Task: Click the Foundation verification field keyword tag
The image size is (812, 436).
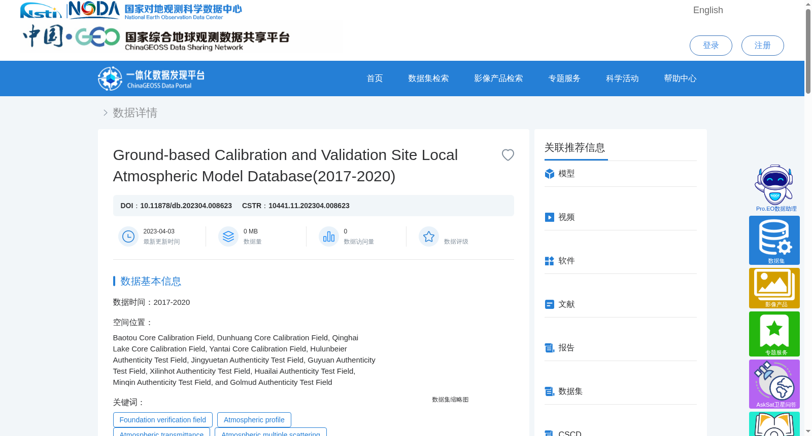Action: pos(163,420)
